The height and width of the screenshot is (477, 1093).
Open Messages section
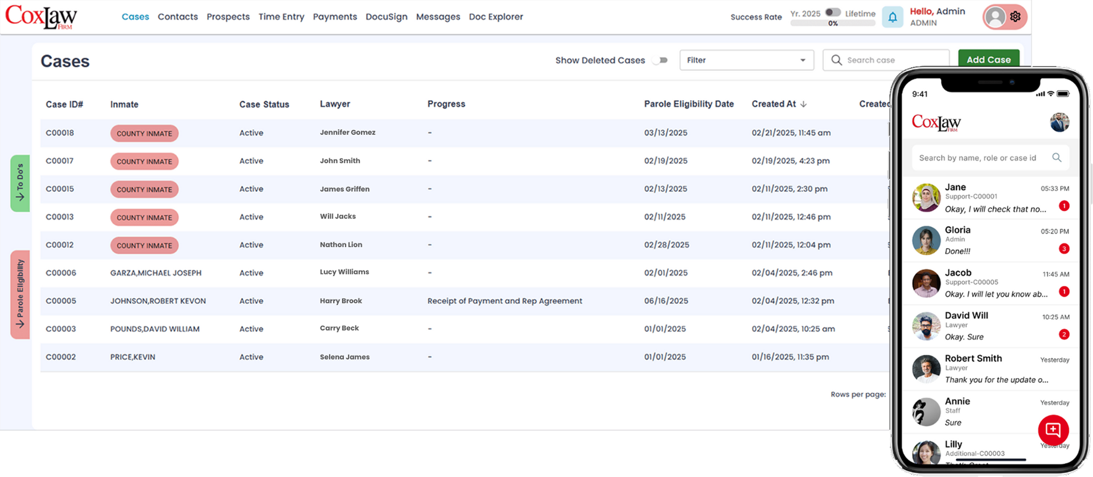(x=438, y=17)
